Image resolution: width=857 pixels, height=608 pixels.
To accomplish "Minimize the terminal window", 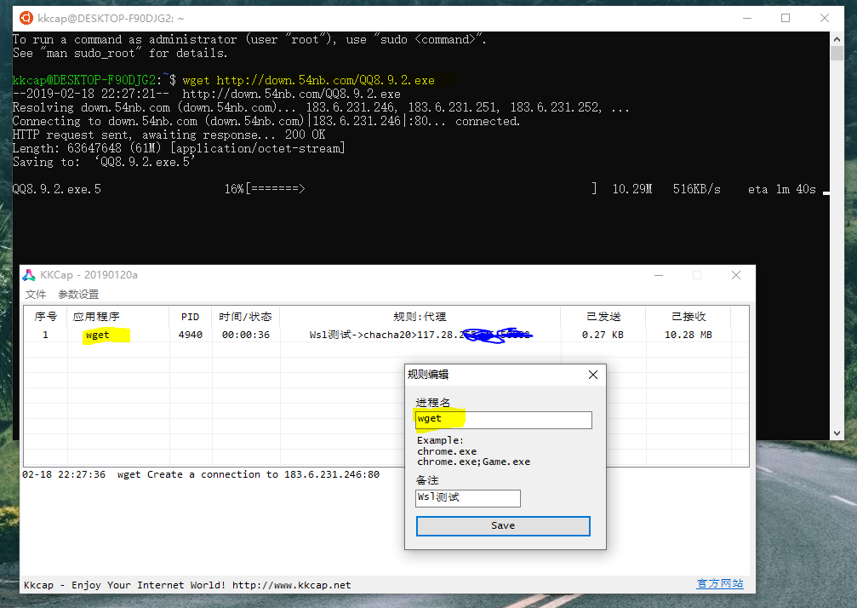I will [747, 18].
